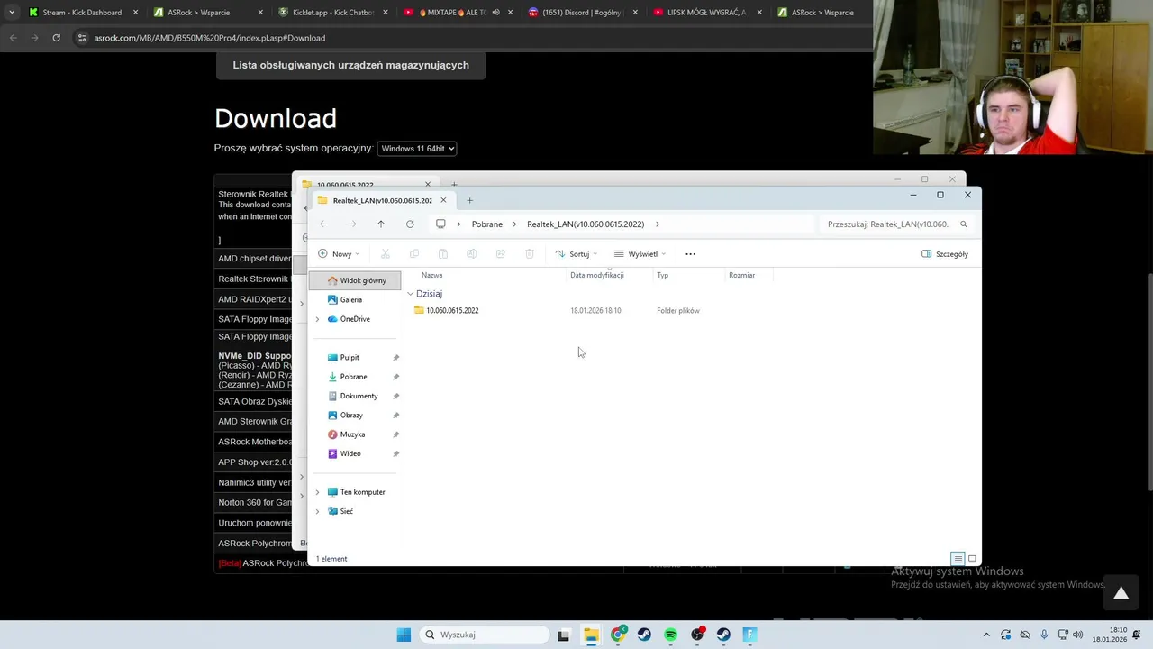Select Widok główny in navigation pane
Image resolution: width=1153 pixels, height=649 pixels.
[357, 280]
